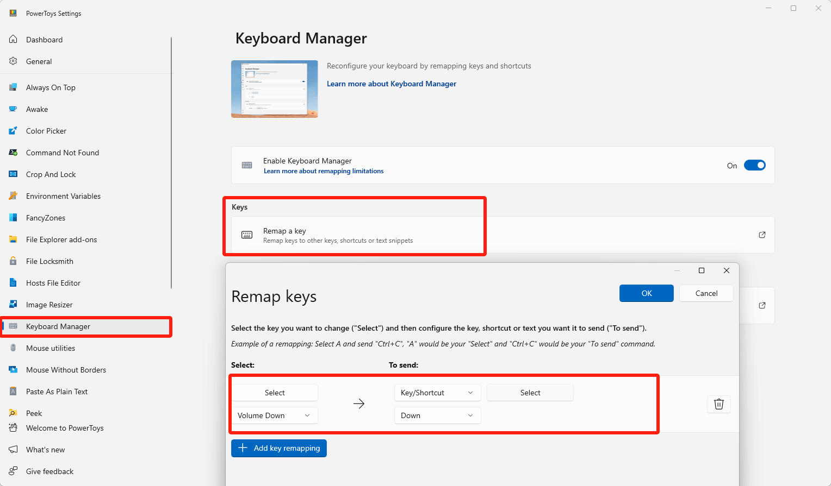Click the Select button above Volume Down
The image size is (831, 486).
pos(275,393)
